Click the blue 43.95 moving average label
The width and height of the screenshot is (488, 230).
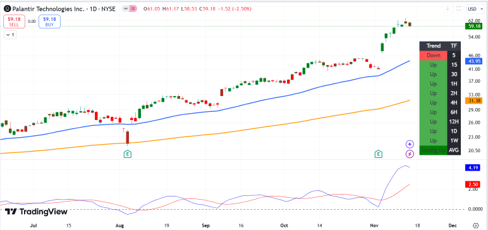click(x=473, y=61)
